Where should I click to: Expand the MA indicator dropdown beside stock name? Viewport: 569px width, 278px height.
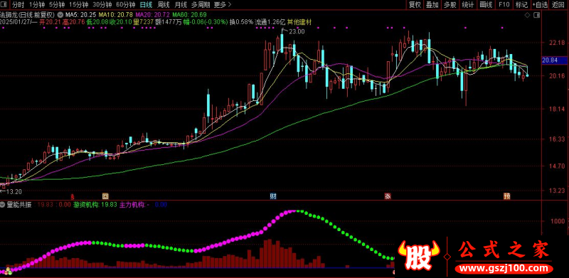pyautogui.click(x=60, y=15)
